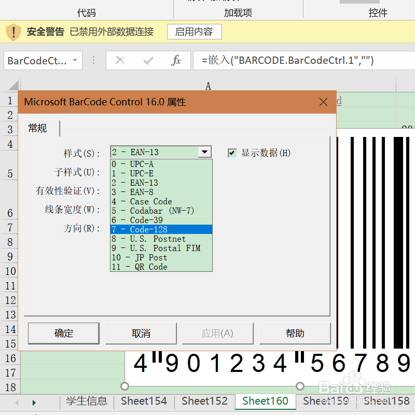Image resolution: width=415 pixels, height=415 pixels.
Task: Go to next sheet tab with green arrow
Action: point(34,403)
